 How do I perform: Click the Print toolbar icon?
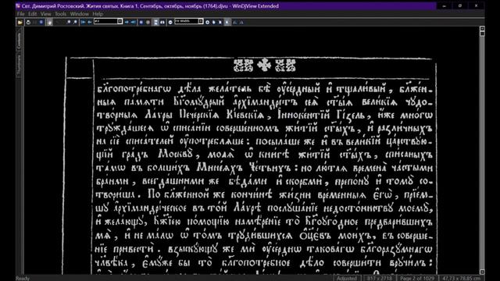click(28, 22)
